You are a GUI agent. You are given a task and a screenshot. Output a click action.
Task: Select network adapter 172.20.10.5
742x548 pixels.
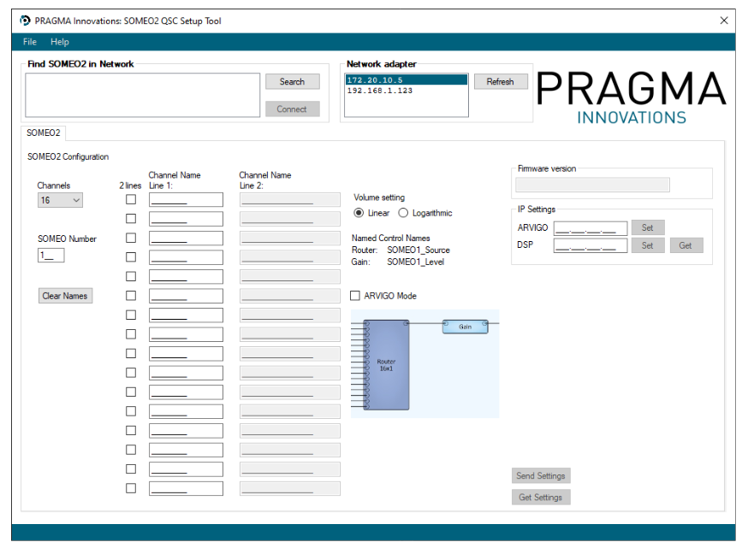[407, 80]
